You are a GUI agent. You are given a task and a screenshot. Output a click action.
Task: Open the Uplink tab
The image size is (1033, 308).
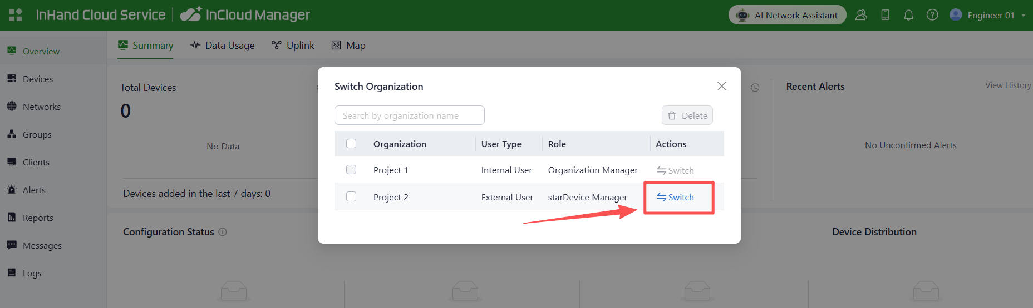(293, 46)
